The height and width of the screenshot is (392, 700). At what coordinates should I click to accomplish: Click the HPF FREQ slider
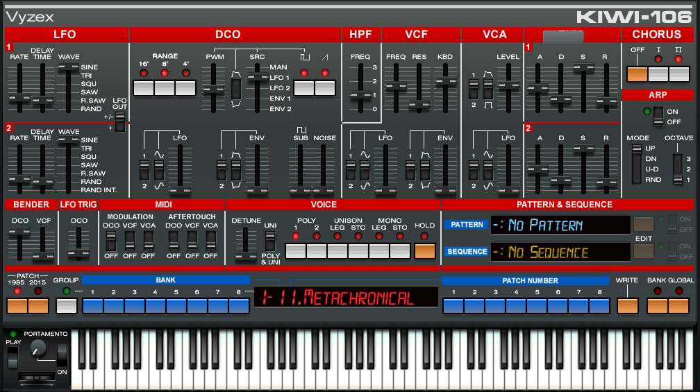click(360, 88)
